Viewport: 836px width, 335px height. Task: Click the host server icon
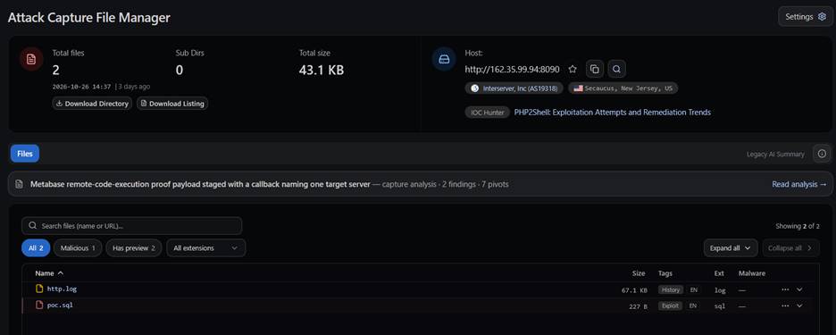click(x=444, y=59)
